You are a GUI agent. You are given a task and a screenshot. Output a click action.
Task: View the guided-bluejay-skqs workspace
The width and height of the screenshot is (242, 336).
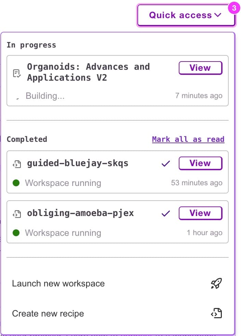click(x=200, y=163)
